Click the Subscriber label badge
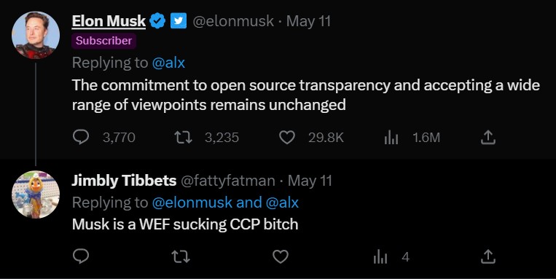Screen dimensions: 556x279 tap(104, 41)
